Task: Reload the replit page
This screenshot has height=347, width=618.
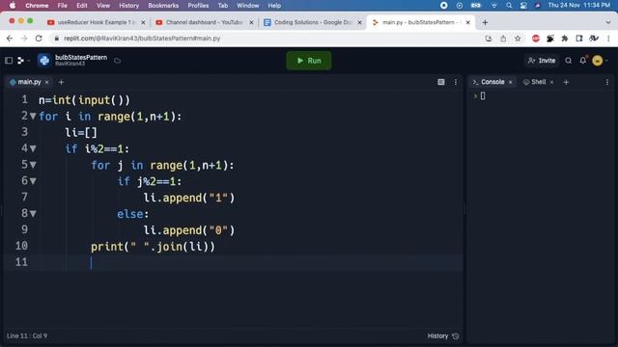Action: tap(39, 39)
